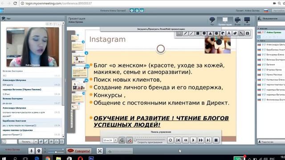Select the eraser tool
Screen dimensions: 285x160
[x=235, y=33]
